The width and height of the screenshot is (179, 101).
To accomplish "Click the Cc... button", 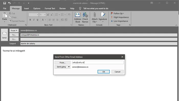I will [14, 39].
